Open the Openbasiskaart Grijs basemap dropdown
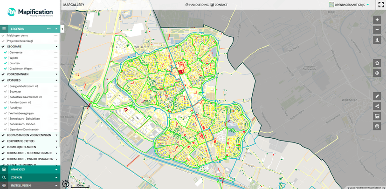 pos(349,5)
